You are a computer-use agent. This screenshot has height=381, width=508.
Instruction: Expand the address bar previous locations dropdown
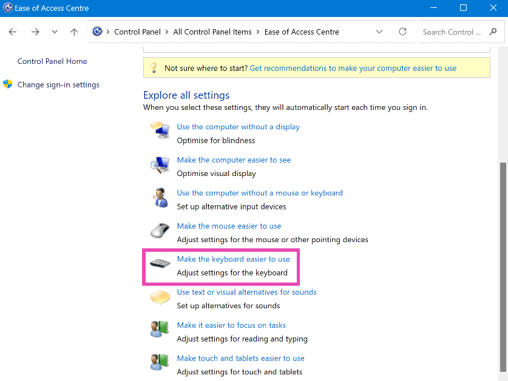pyautogui.click(x=379, y=32)
